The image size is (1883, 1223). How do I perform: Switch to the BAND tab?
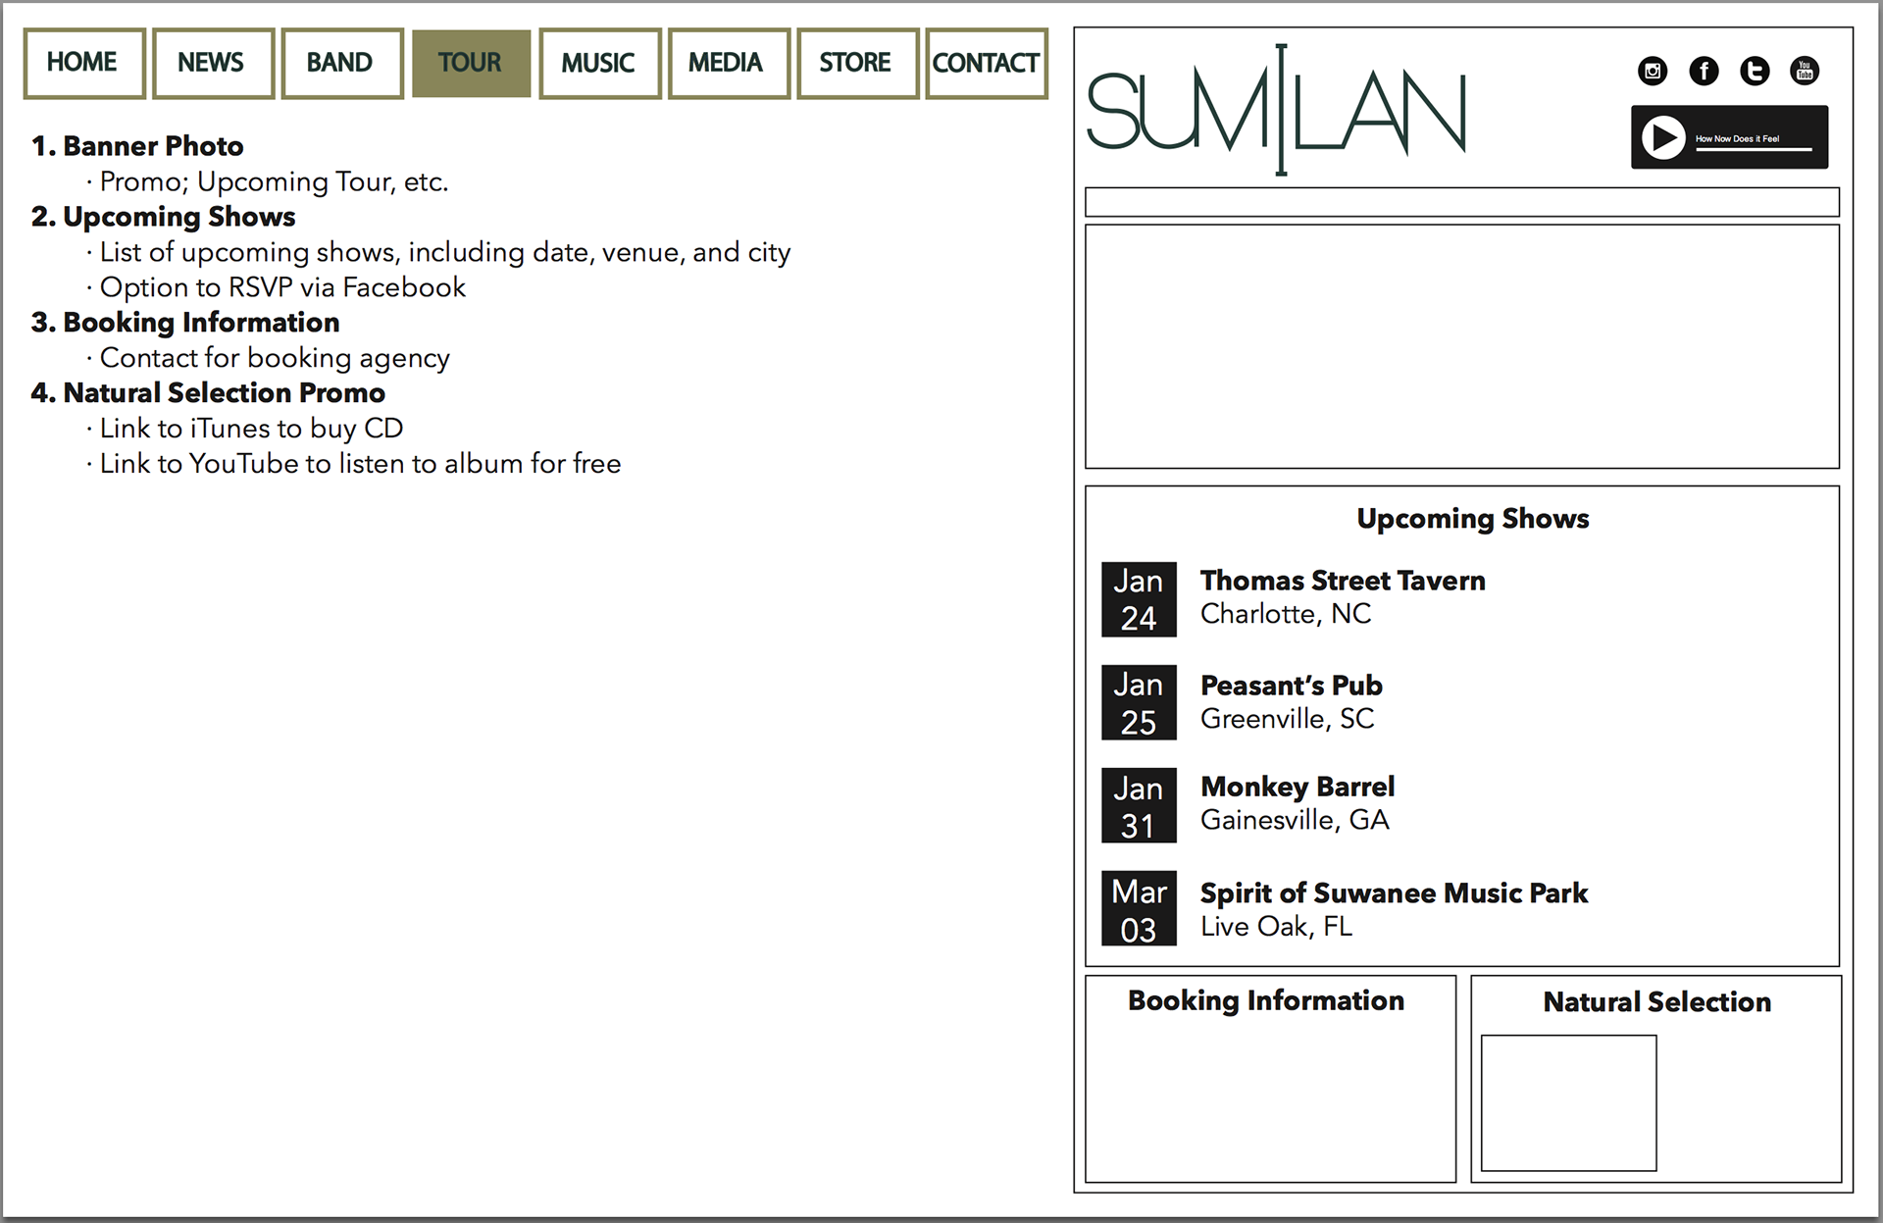tap(340, 63)
